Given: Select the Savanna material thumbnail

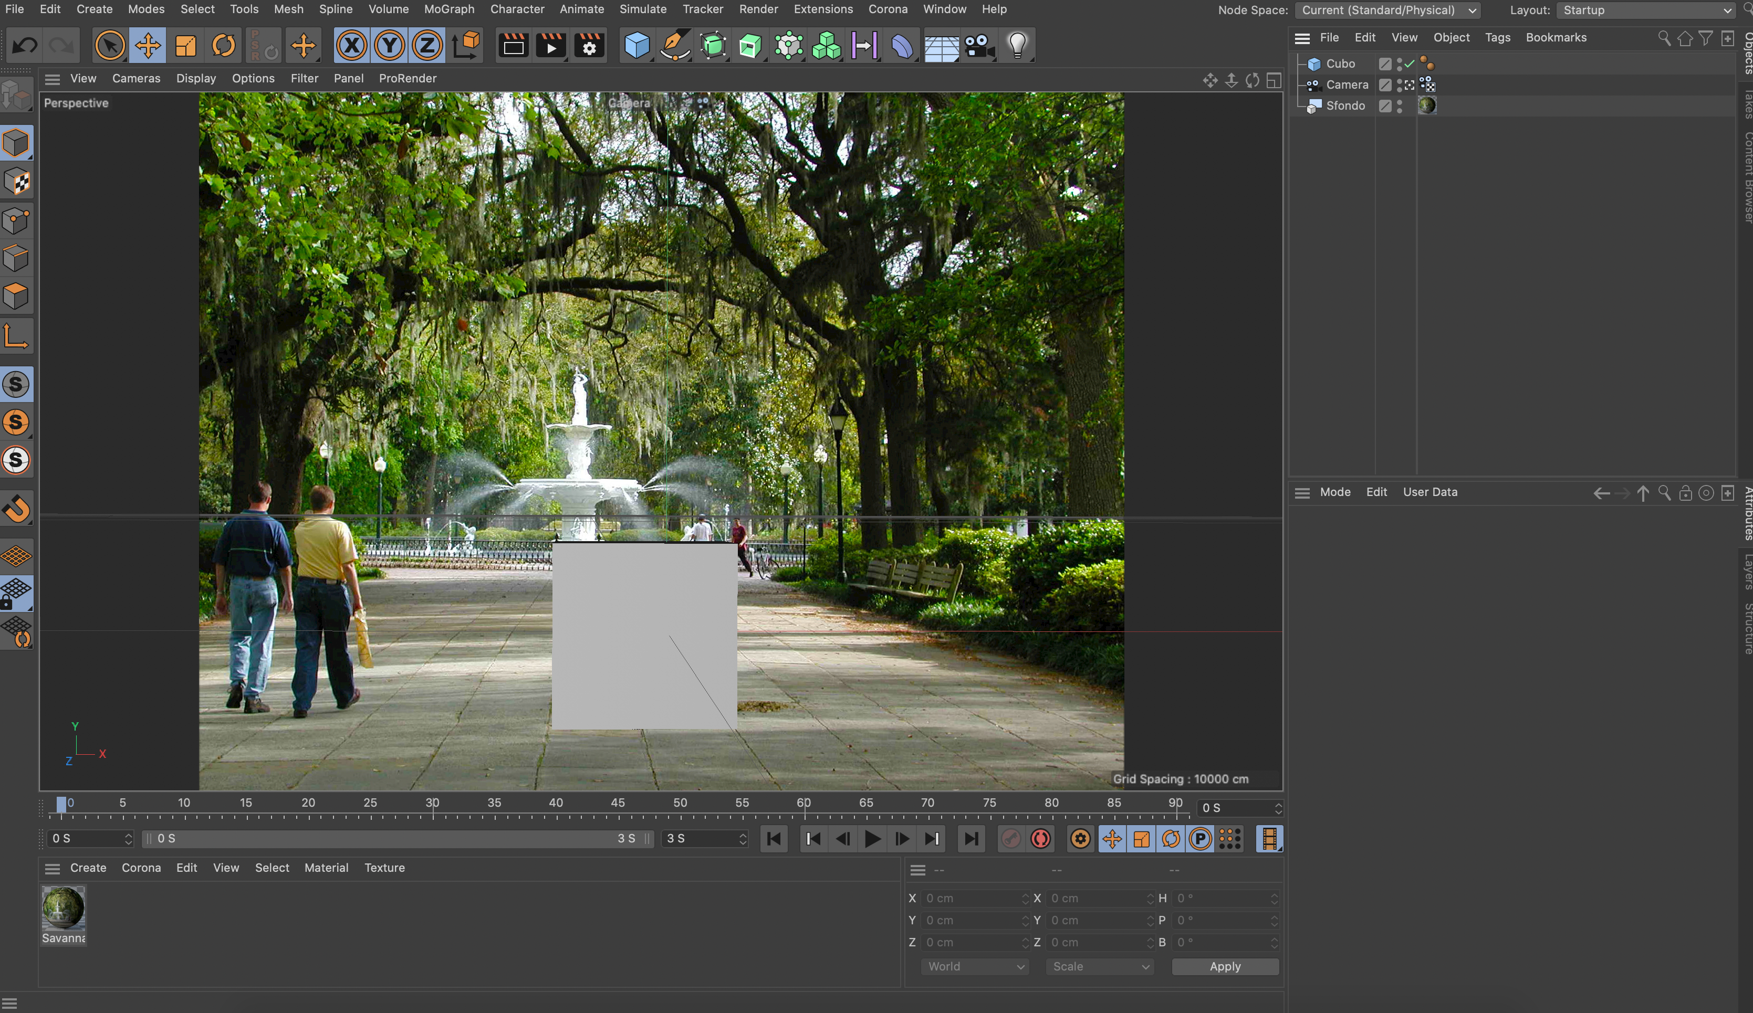Looking at the screenshot, I should [x=64, y=908].
